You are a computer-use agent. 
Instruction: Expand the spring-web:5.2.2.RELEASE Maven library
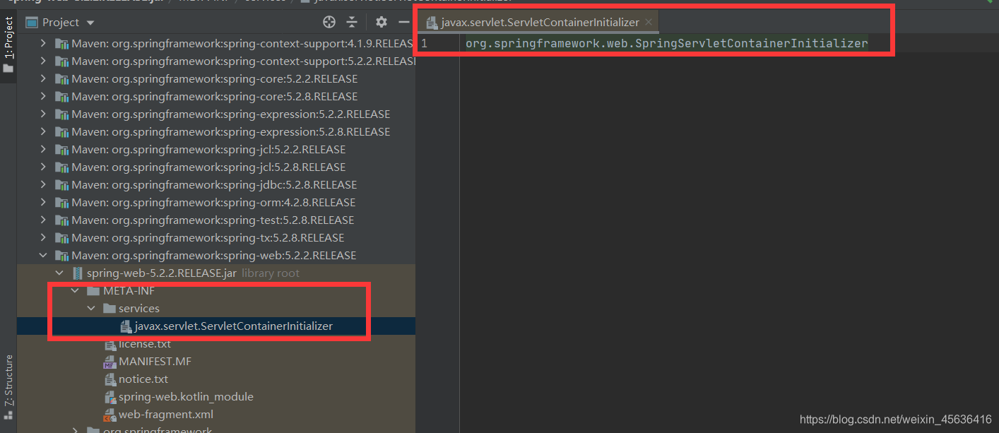click(x=44, y=255)
